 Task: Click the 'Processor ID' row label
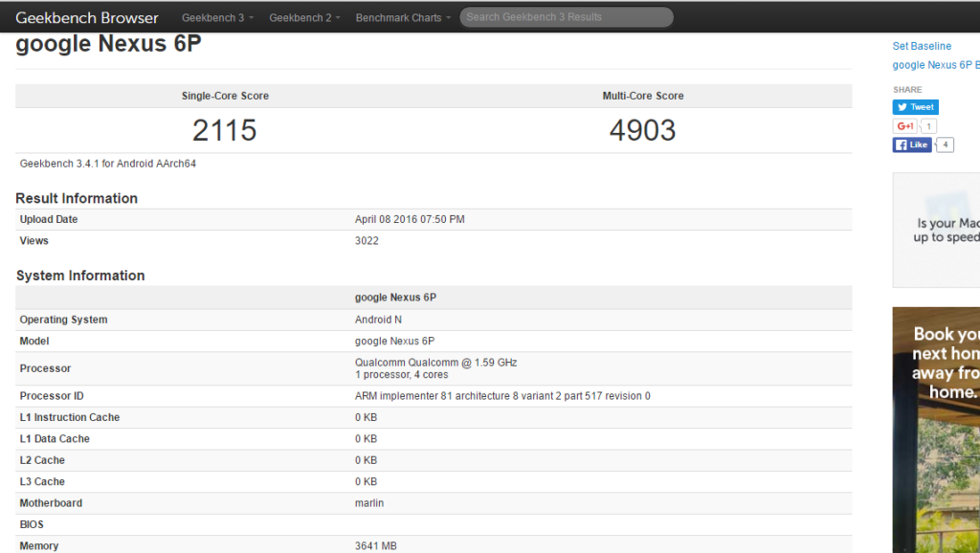pos(52,396)
